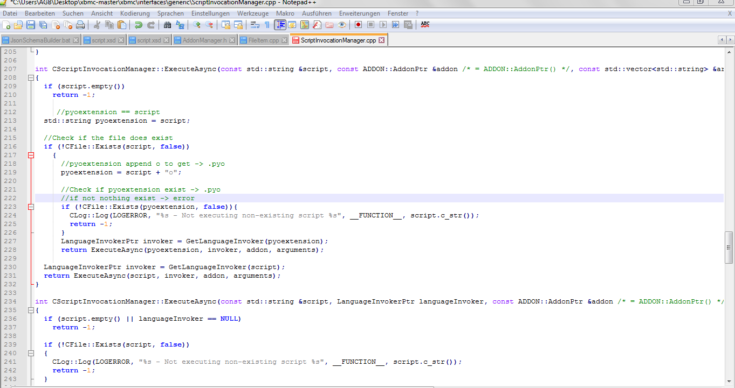Click the vertical scrollbar up arrow
Viewport: 735px width, 388px height.
pos(729,52)
